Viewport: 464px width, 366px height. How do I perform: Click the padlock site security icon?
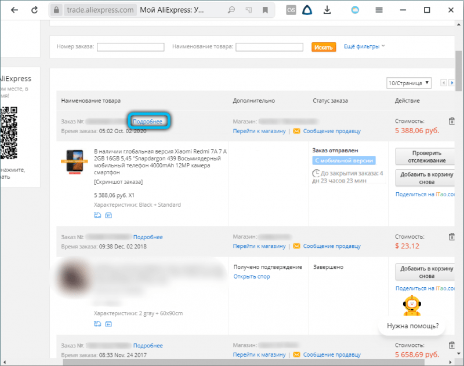click(x=56, y=10)
